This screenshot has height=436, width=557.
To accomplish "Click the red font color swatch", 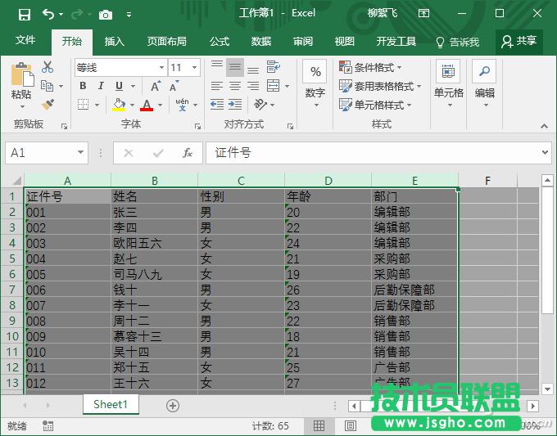I will pos(146,105).
